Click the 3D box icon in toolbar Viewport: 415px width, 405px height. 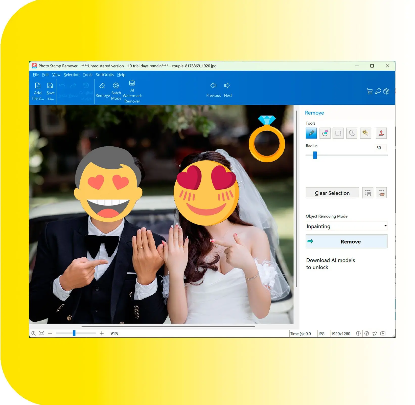[386, 91]
